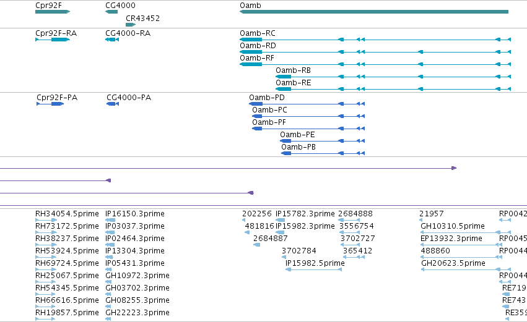Click purple arrowhead ending below Oamb-PB row
The width and height of the screenshot is (527, 322).
[x=251, y=193]
